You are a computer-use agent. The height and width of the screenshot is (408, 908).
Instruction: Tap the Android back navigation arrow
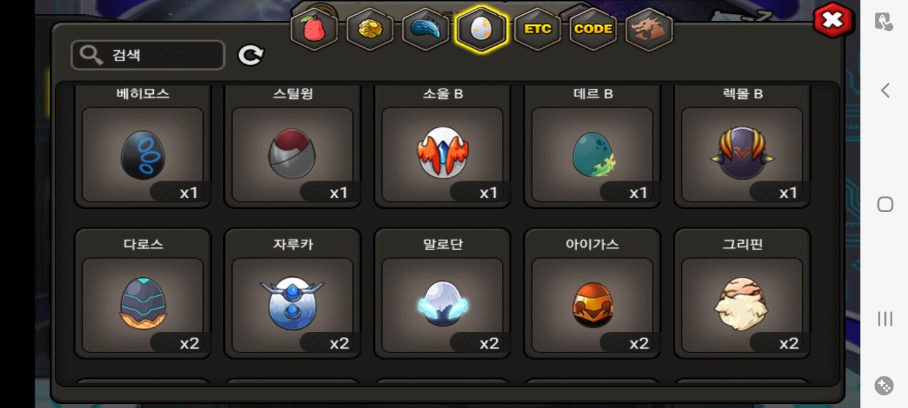point(885,91)
